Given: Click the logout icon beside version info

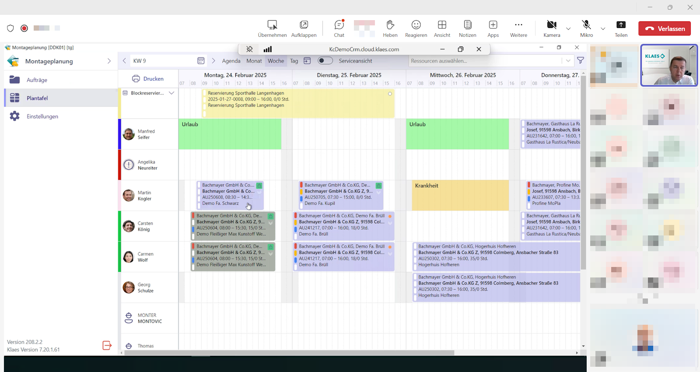Looking at the screenshot, I should click(107, 346).
